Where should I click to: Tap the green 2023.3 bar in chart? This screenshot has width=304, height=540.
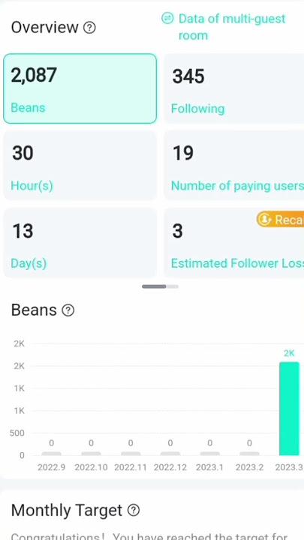tap(289, 409)
